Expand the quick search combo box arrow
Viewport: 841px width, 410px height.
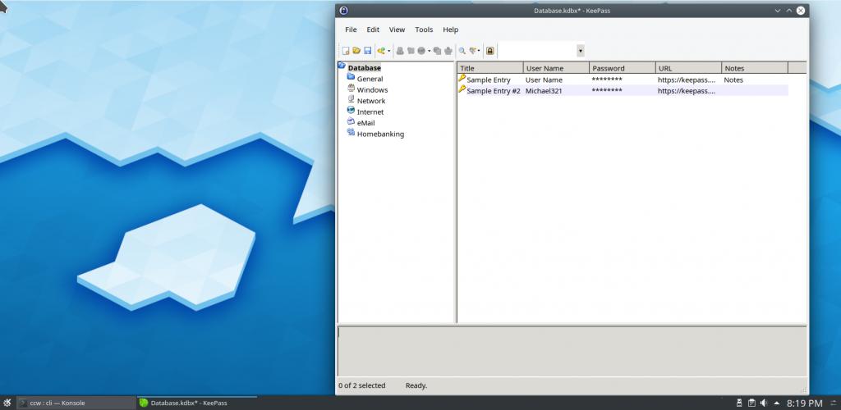(x=581, y=51)
